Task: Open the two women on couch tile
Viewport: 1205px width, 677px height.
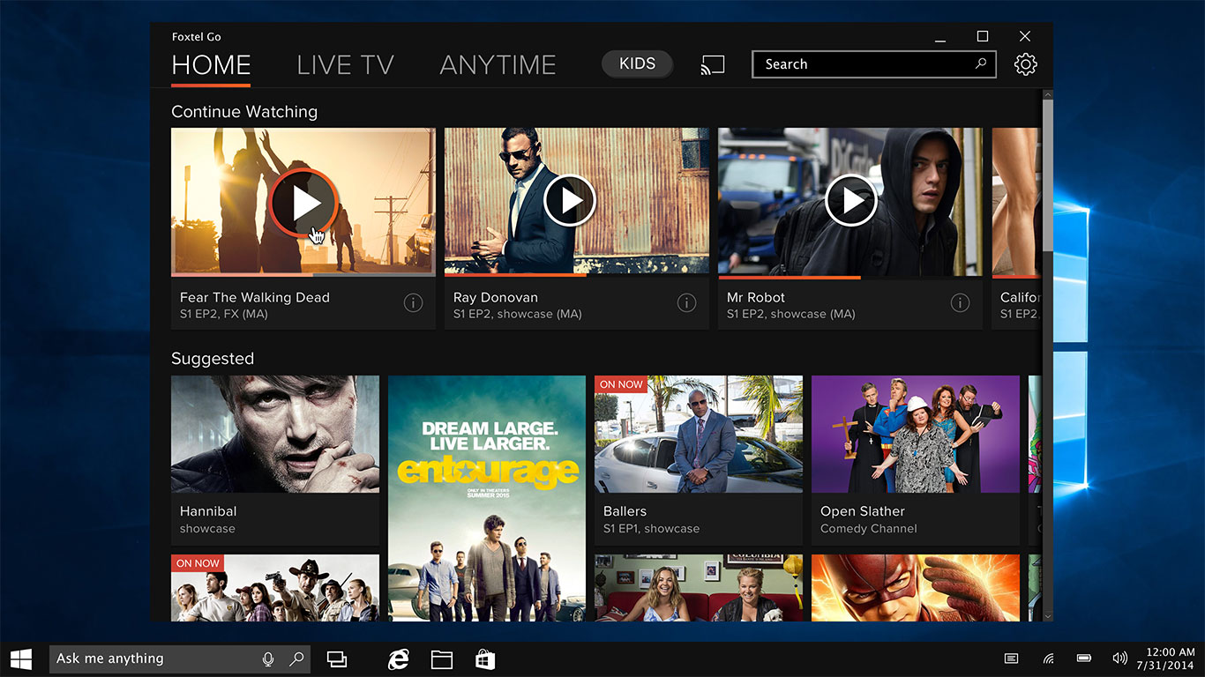Action: pyautogui.click(x=699, y=588)
